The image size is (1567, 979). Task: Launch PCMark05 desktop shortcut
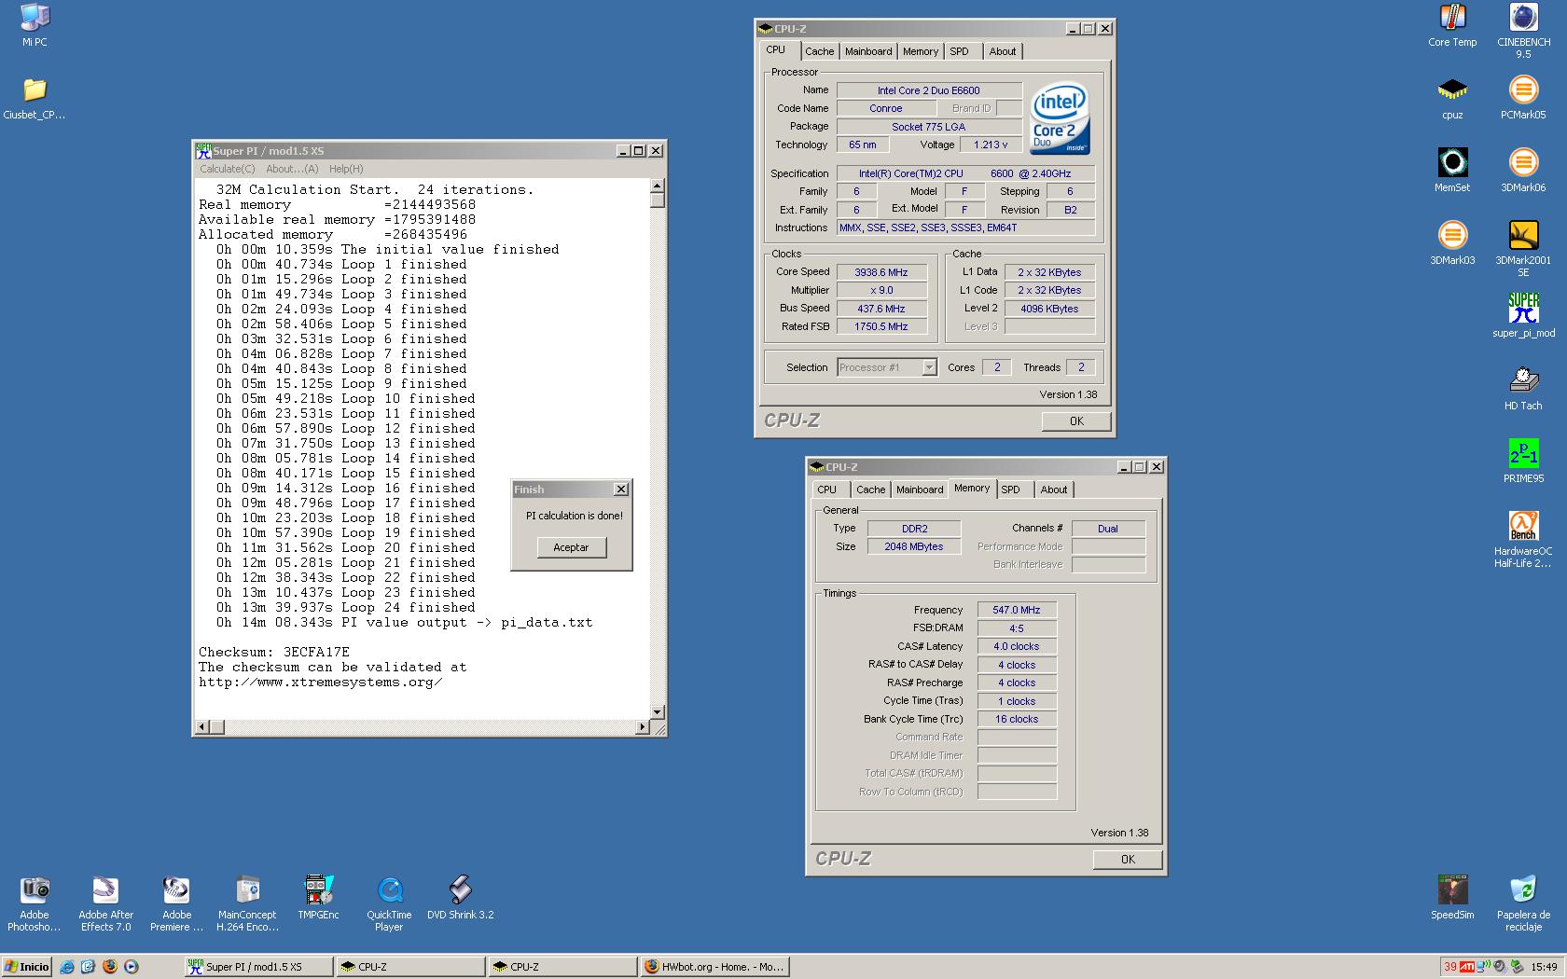pos(1523,98)
